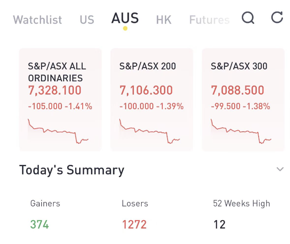Image resolution: width=290 pixels, height=244 pixels.
Task: Click the 7,106.300 index price value
Action: (x=146, y=91)
